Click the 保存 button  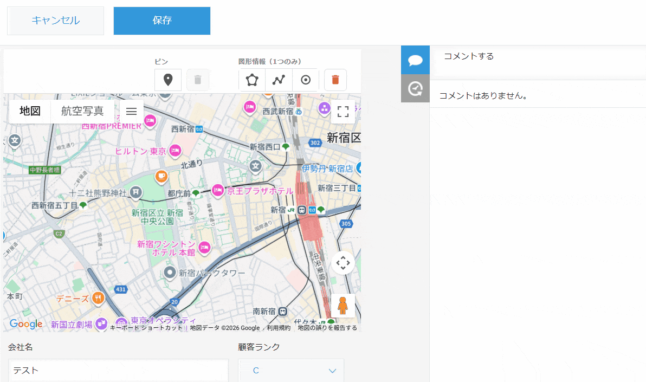[161, 21]
